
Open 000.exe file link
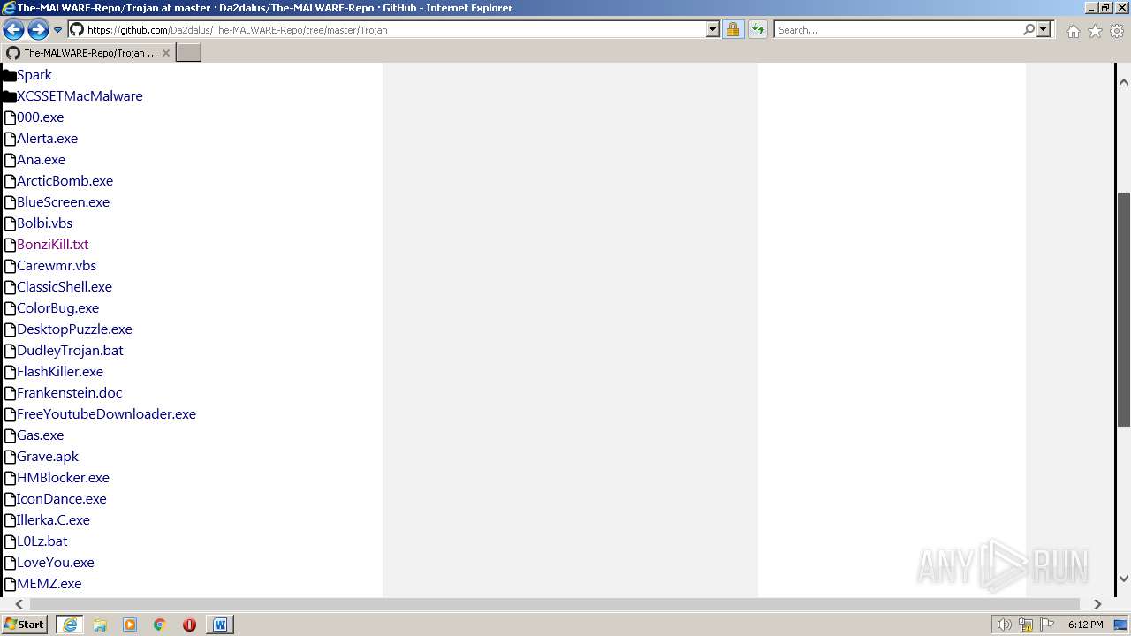[40, 117]
